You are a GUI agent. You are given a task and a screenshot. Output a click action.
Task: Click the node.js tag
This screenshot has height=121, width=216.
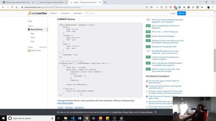click(60, 108)
